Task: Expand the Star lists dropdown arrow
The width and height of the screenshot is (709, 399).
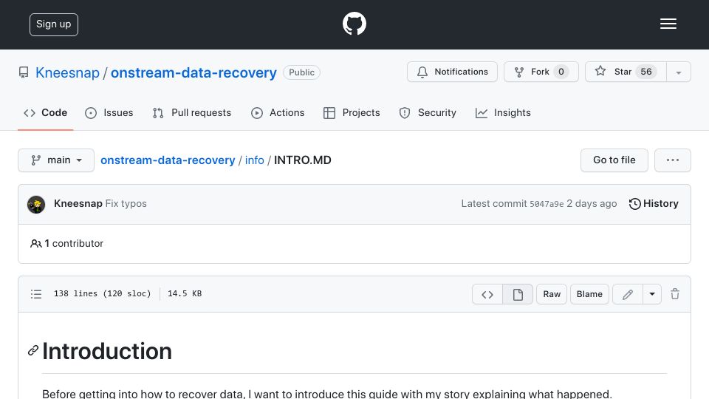Action: 678,72
